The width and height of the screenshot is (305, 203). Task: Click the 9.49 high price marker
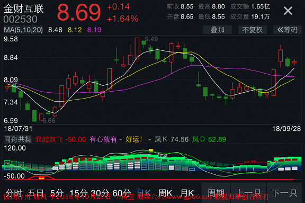click(x=151, y=39)
